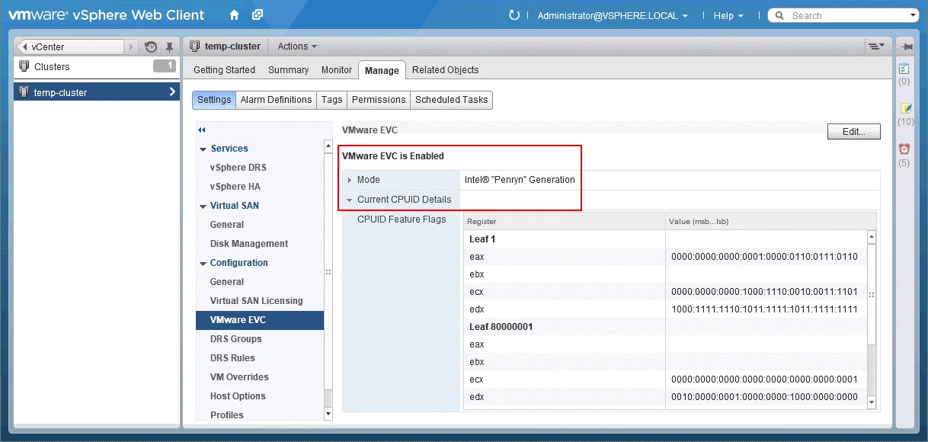Open the Actions dropdown menu
This screenshot has height=442, width=928.
(x=297, y=46)
